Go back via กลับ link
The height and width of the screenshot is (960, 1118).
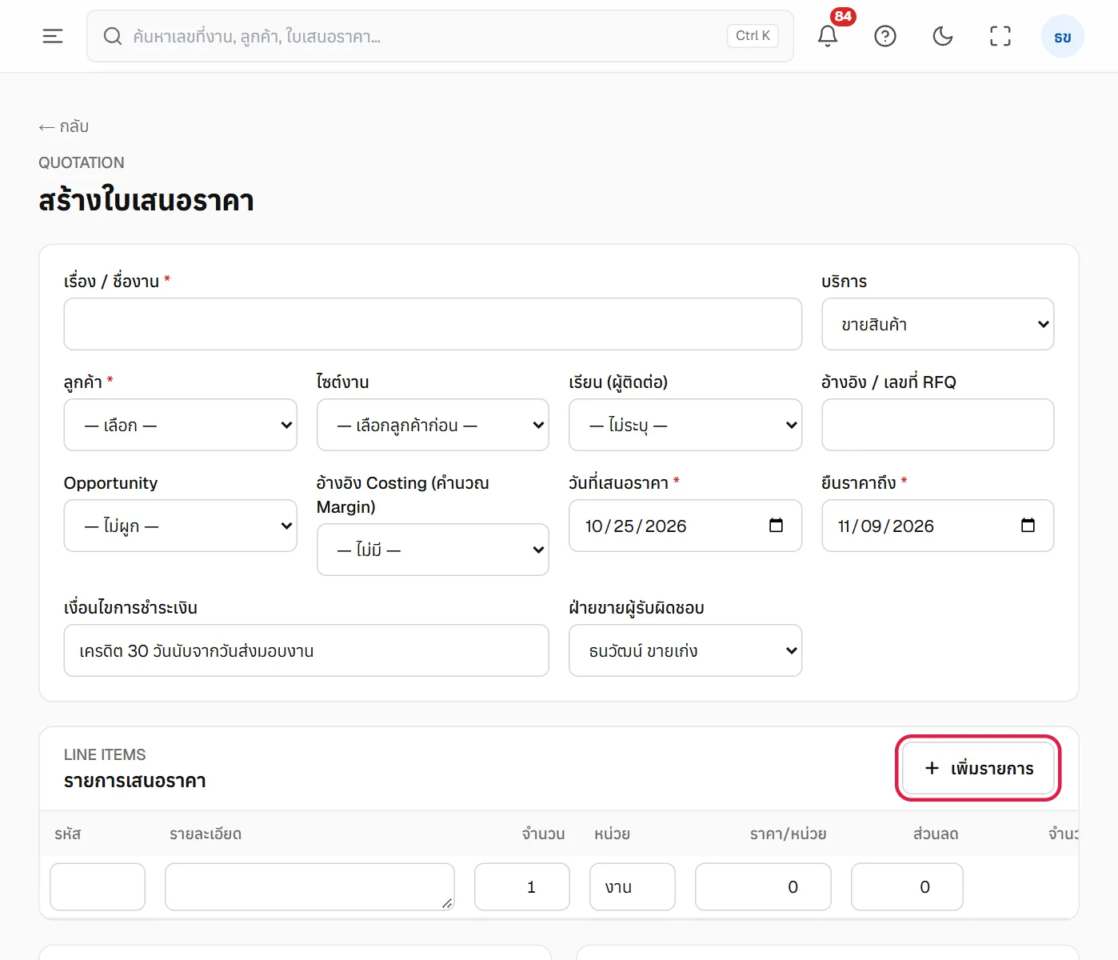pyautogui.click(x=64, y=126)
